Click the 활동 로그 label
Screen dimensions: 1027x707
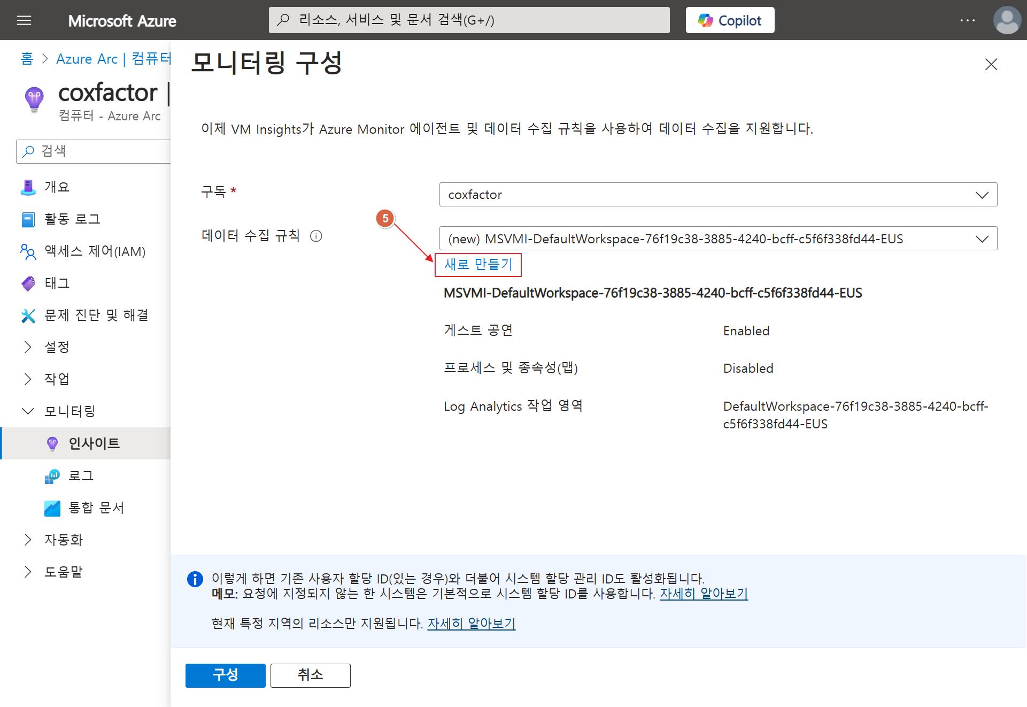(72, 219)
